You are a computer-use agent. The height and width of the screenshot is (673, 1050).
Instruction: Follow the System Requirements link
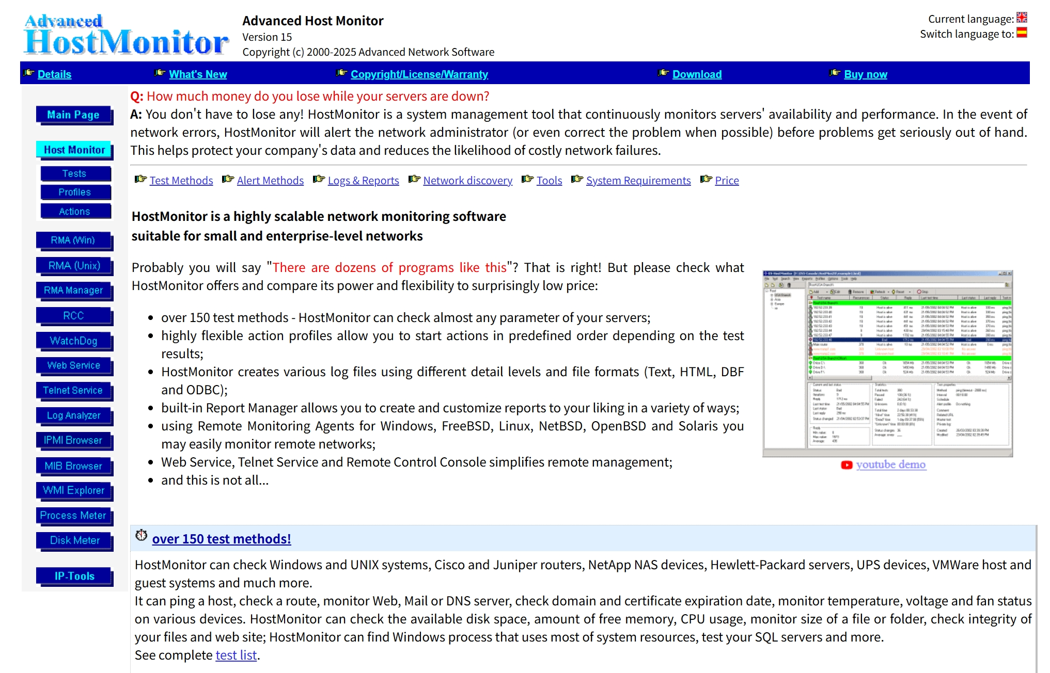pos(638,181)
